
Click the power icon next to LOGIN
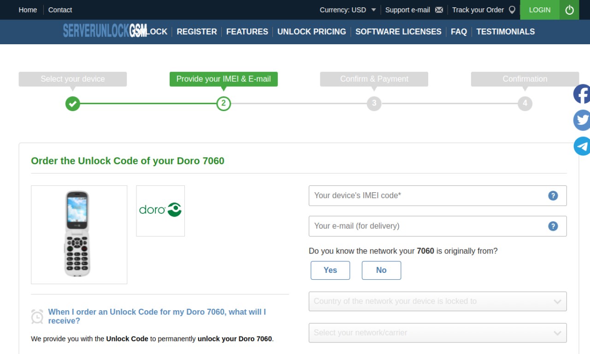point(569,10)
